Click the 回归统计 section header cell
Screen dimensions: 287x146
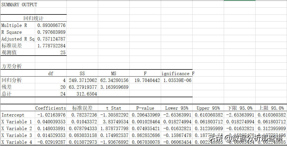coord(33,18)
